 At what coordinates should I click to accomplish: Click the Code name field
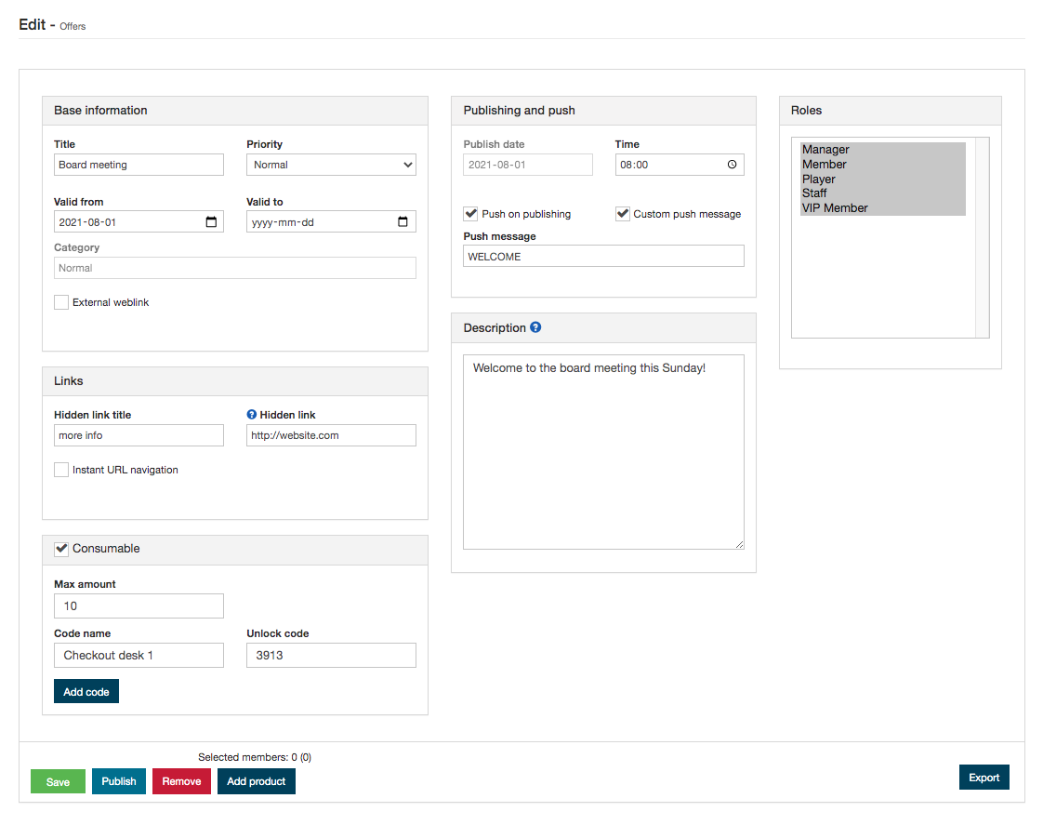point(139,656)
